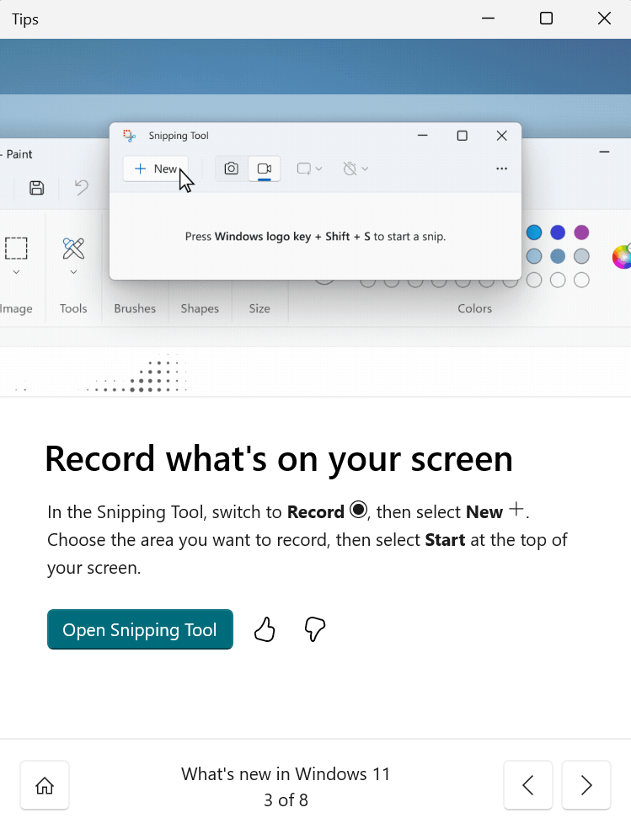Image resolution: width=631 pixels, height=829 pixels.
Task: Expand the chevron under Paint's Tools icon
Action: tap(73, 272)
